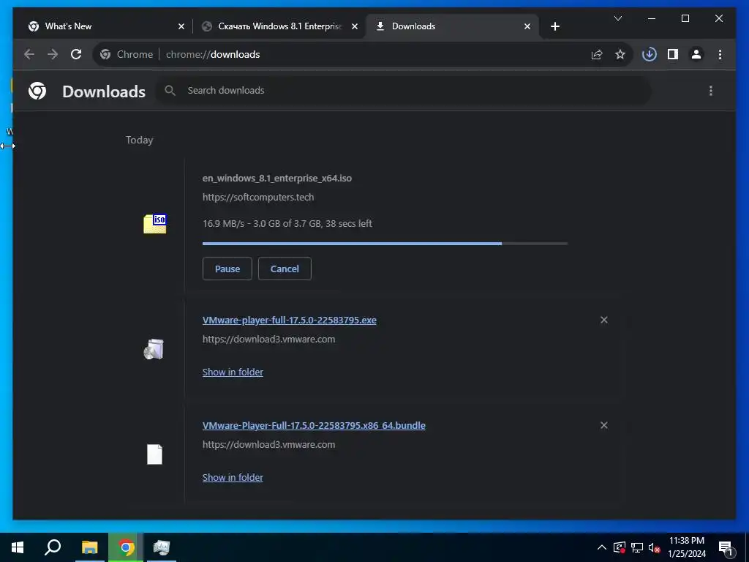
Task: Click the Chrome taskbar icon
Action: pos(126,547)
